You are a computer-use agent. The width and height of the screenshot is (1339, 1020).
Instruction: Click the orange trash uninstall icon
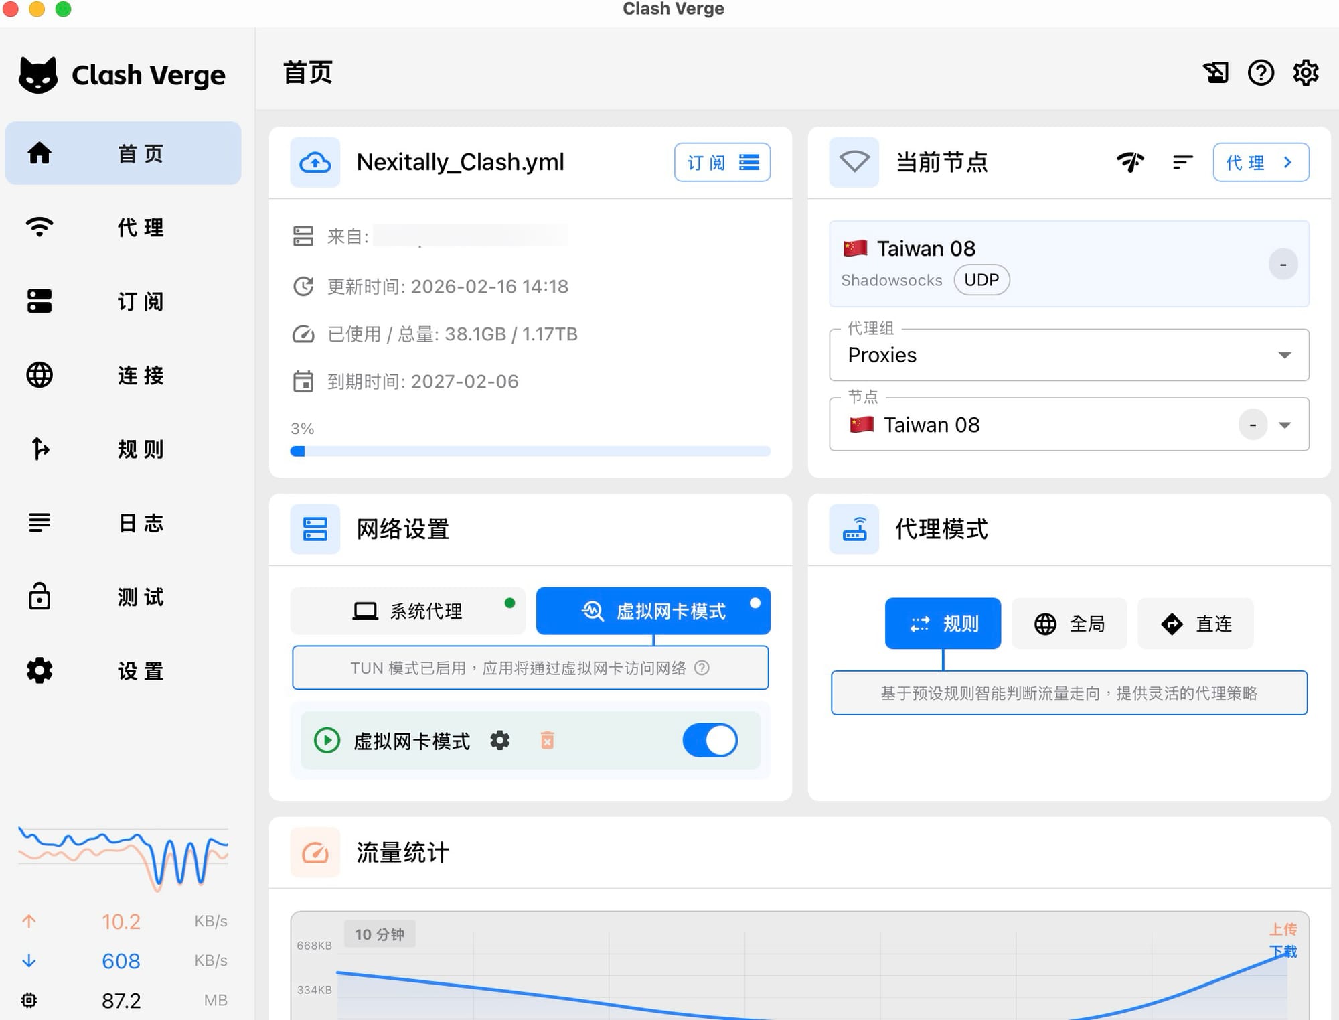[x=547, y=741]
